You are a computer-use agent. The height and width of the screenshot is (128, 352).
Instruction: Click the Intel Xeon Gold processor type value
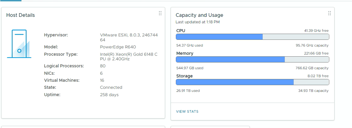pos(129,57)
